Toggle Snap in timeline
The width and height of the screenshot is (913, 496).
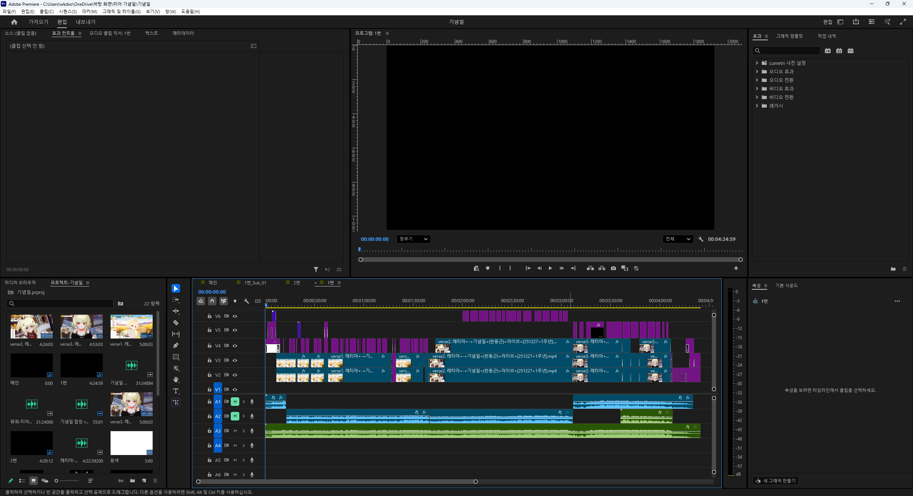(x=212, y=301)
